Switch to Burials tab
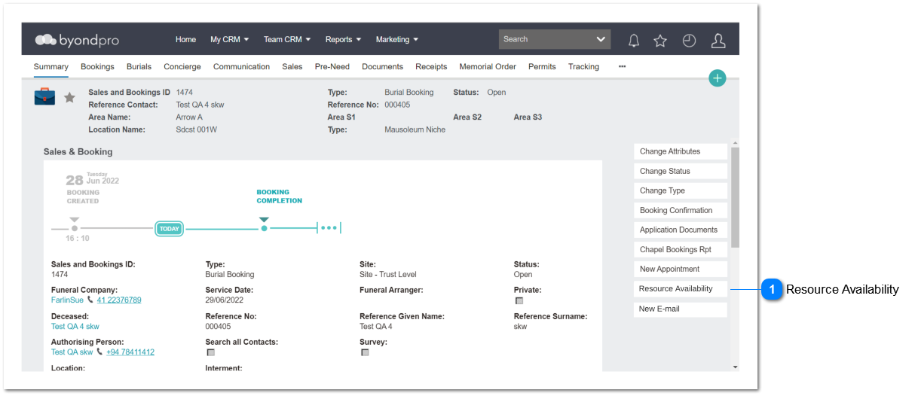 coord(139,66)
